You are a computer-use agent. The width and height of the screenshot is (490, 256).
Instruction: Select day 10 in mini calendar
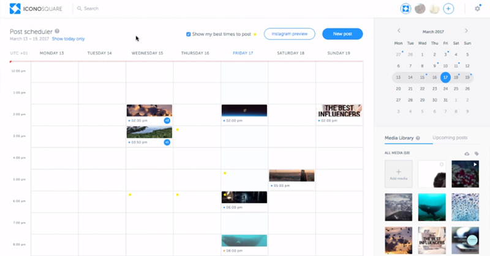point(445,66)
